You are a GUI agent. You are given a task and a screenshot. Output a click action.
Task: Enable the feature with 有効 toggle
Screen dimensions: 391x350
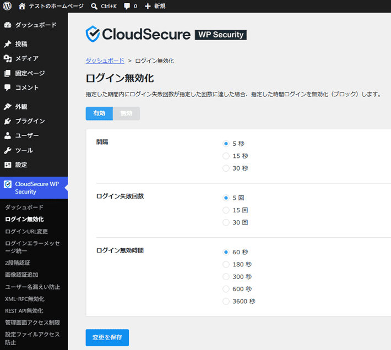coord(99,113)
